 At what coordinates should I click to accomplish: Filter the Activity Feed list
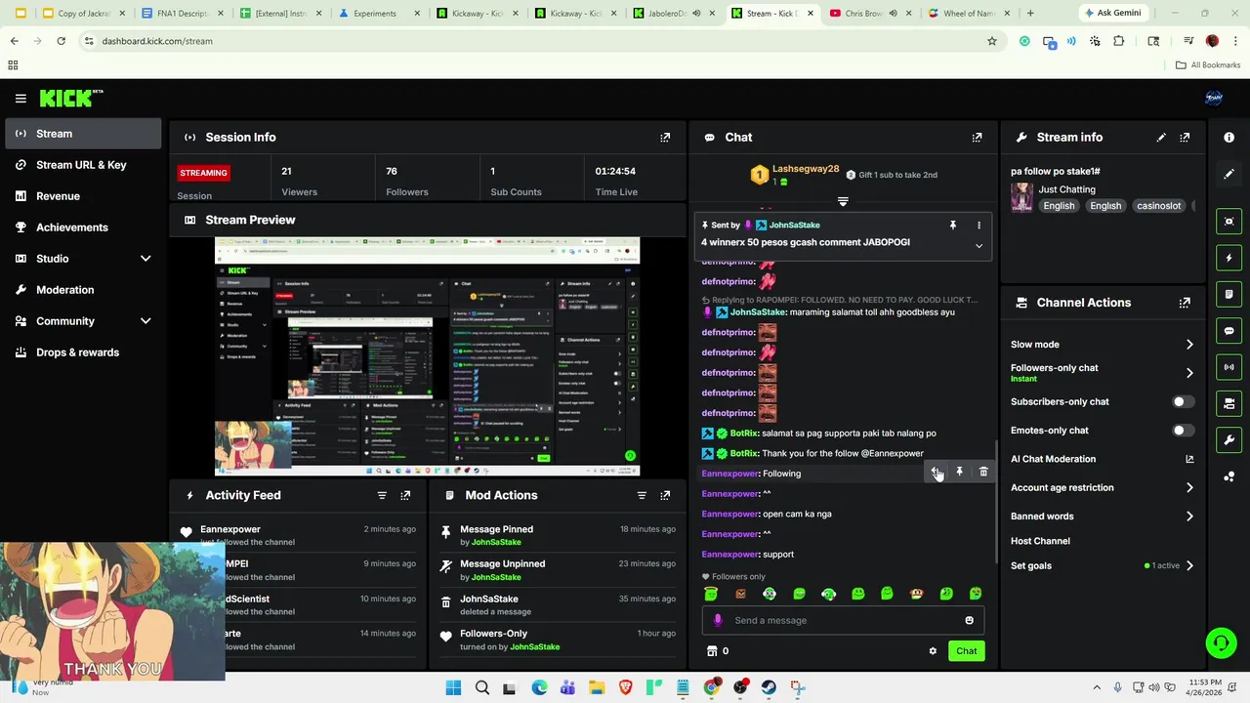pyautogui.click(x=382, y=495)
